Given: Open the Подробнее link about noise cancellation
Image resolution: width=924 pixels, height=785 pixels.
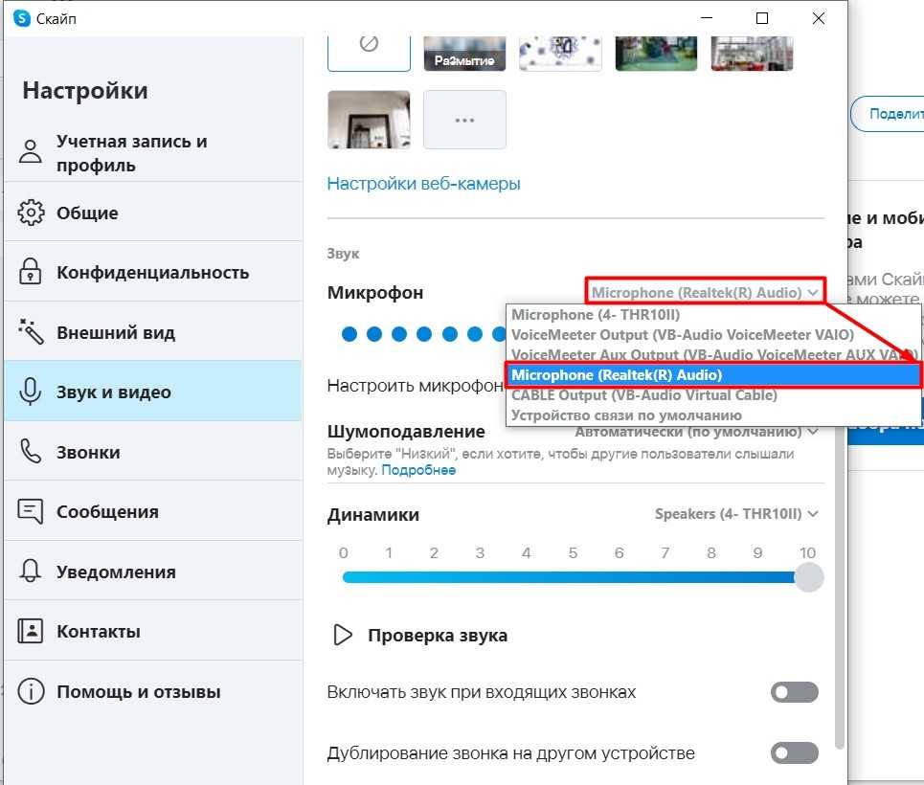Looking at the screenshot, I should click(418, 470).
